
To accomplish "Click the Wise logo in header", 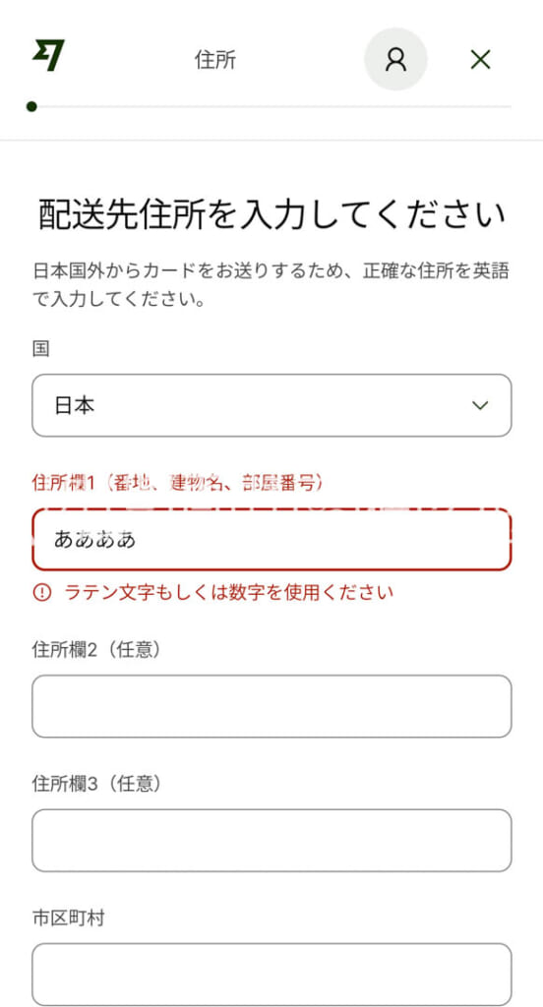I will [x=48, y=56].
